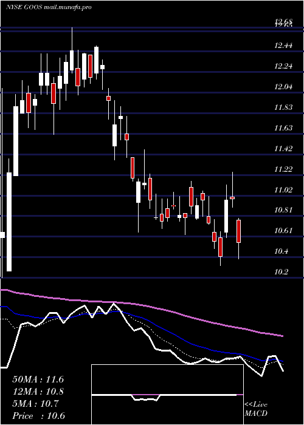Click the '12MA : 10.8' readout
304x425 pixels.
point(38,392)
